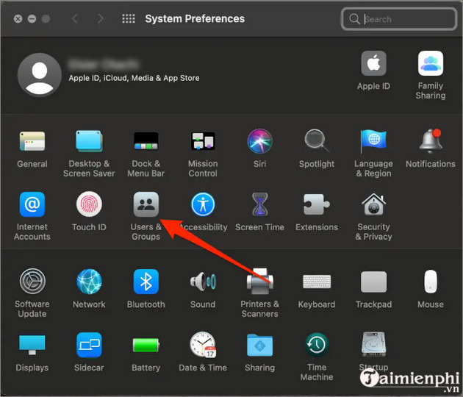
Task: Open Language & Region settings
Action: coord(373,141)
